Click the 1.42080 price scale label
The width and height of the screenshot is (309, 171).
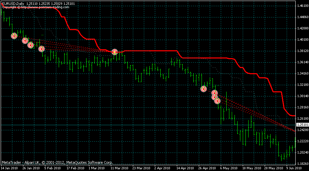pyautogui.click(x=303, y=28)
